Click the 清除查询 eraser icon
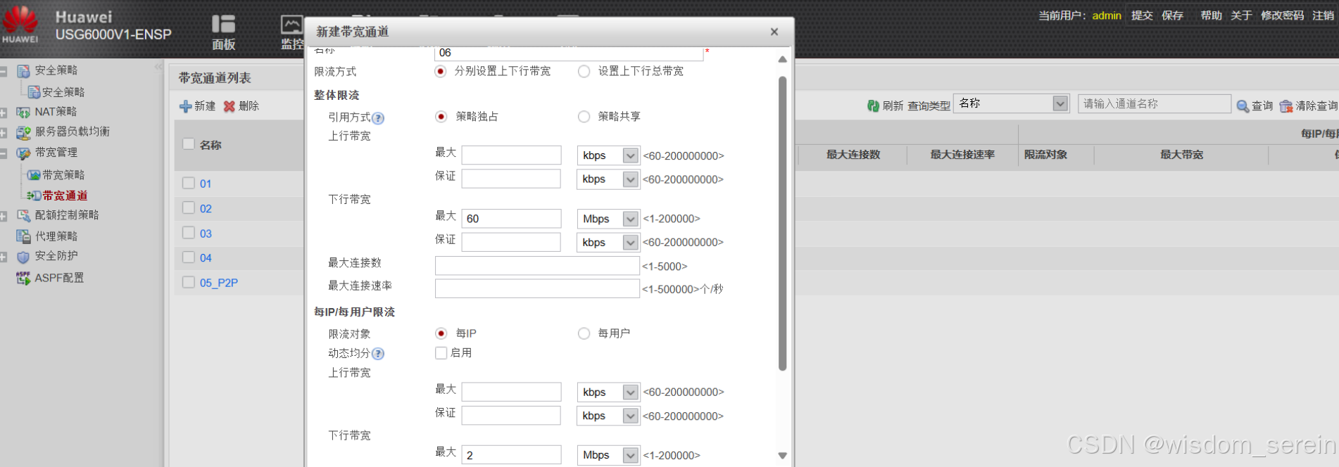 [1286, 106]
